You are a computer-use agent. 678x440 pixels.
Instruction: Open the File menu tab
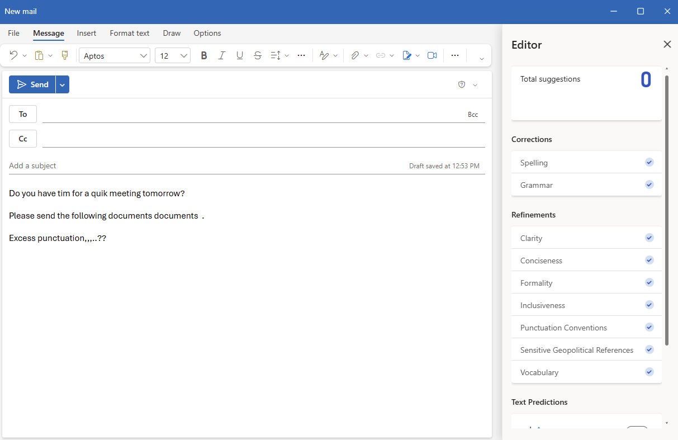[x=13, y=33]
